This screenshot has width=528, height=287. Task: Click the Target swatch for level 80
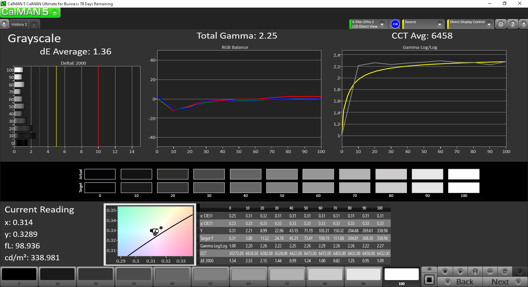click(x=391, y=188)
